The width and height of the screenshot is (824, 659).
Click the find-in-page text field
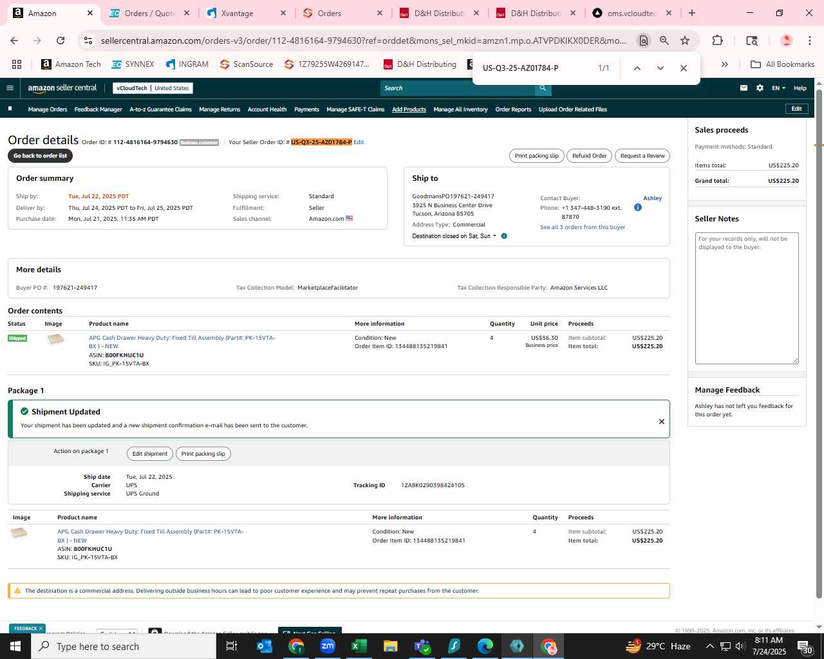tap(536, 68)
